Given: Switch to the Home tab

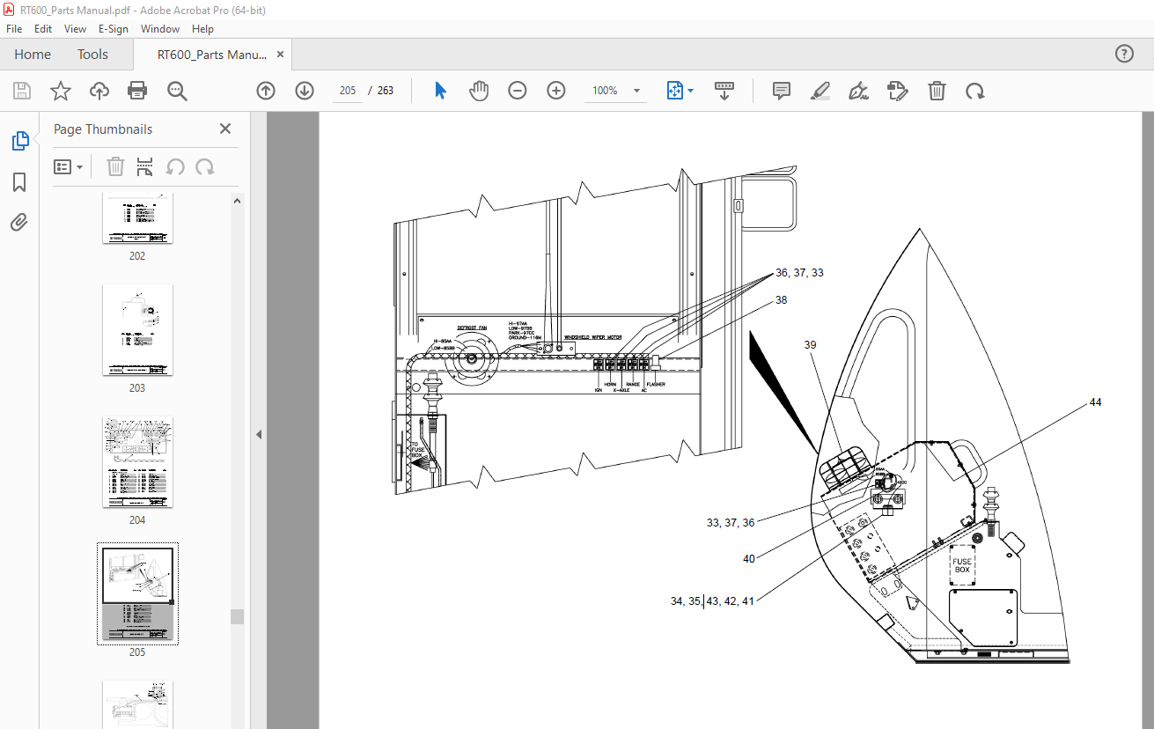Looking at the screenshot, I should tap(33, 54).
